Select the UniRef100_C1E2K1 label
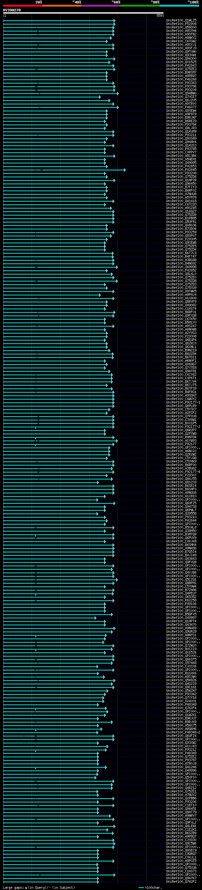 181,829
